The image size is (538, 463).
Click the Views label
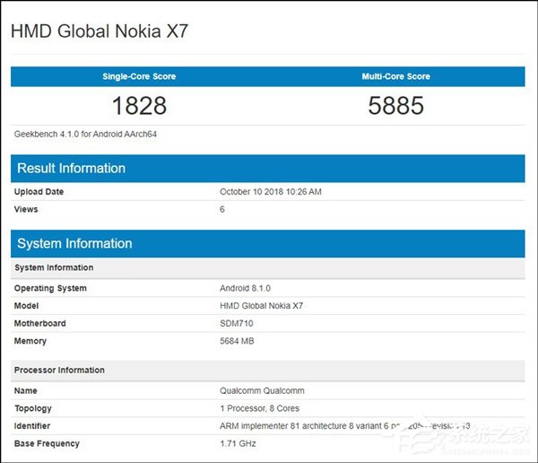(26, 209)
